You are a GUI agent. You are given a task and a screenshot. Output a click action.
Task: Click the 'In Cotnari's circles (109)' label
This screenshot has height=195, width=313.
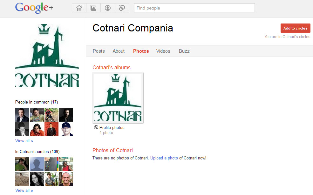pyautogui.click(x=37, y=152)
